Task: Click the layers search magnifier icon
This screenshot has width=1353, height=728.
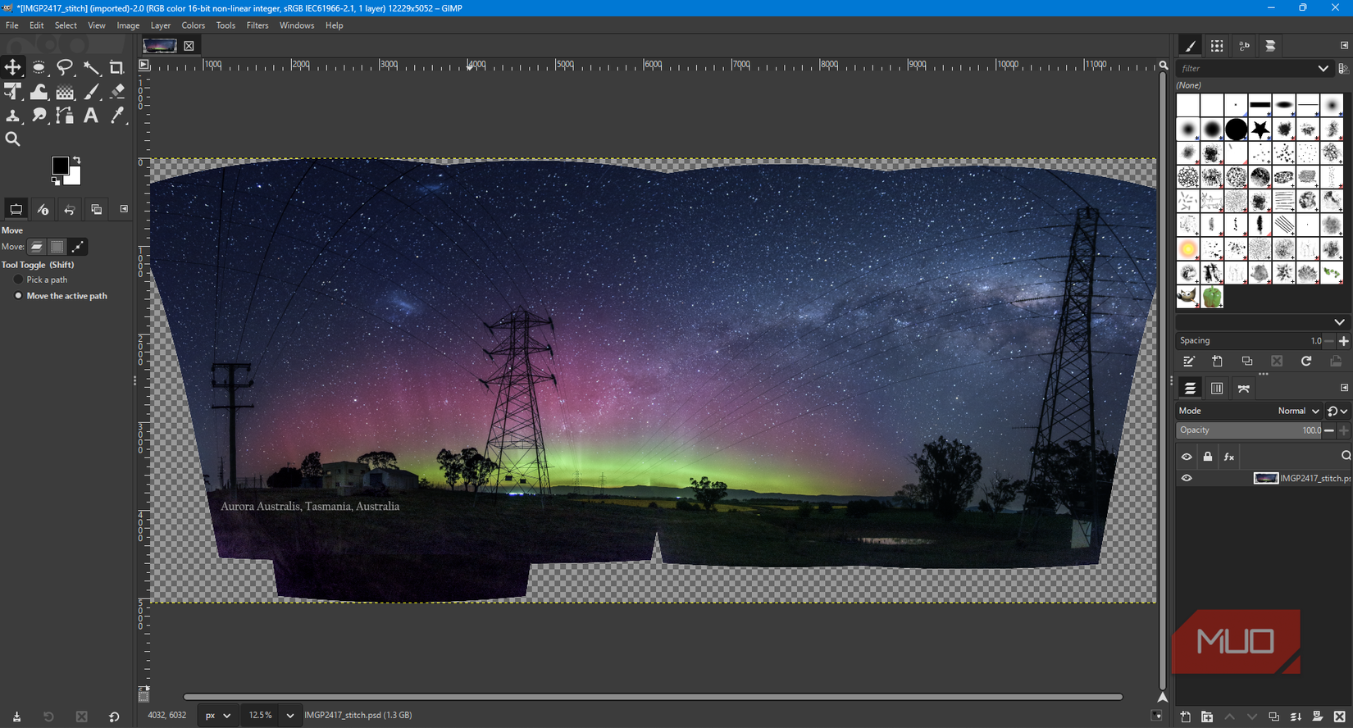Action: tap(1346, 456)
